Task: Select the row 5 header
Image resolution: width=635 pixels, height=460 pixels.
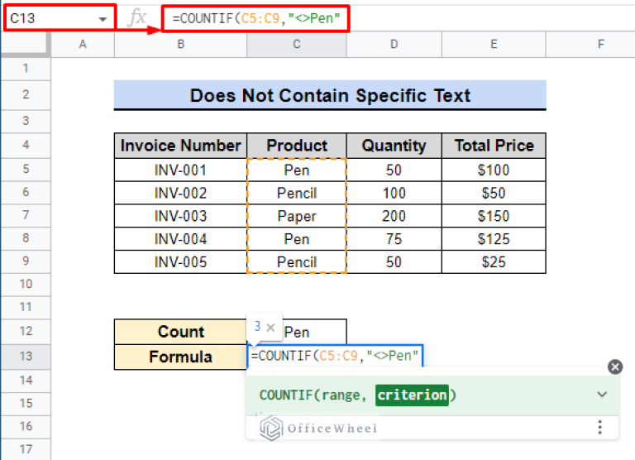Action: 25,170
